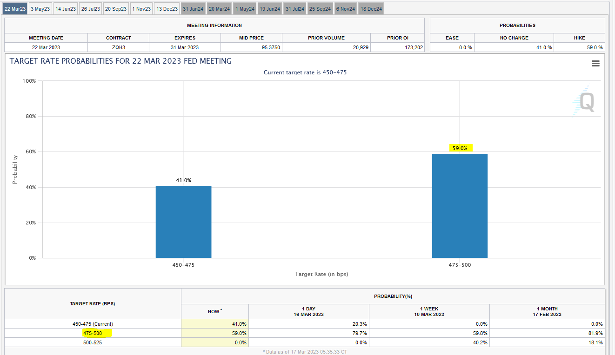Open the 1 Nov23 meeting tab
Viewport: 615px width, 355px height.
pos(141,9)
